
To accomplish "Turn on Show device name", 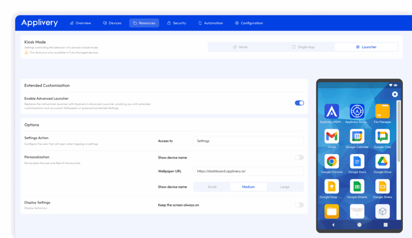I will 299,157.
